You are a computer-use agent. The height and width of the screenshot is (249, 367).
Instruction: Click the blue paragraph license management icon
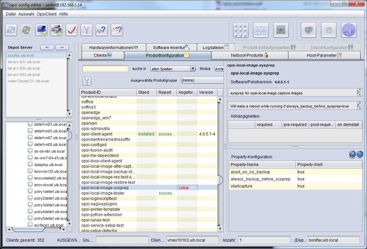(349, 30)
